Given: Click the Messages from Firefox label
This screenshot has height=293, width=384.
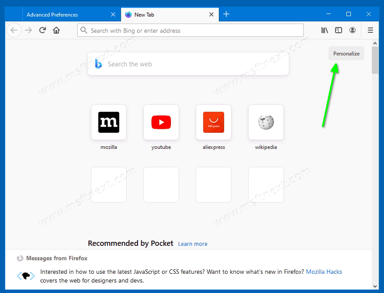Looking at the screenshot, I should click(57, 258).
